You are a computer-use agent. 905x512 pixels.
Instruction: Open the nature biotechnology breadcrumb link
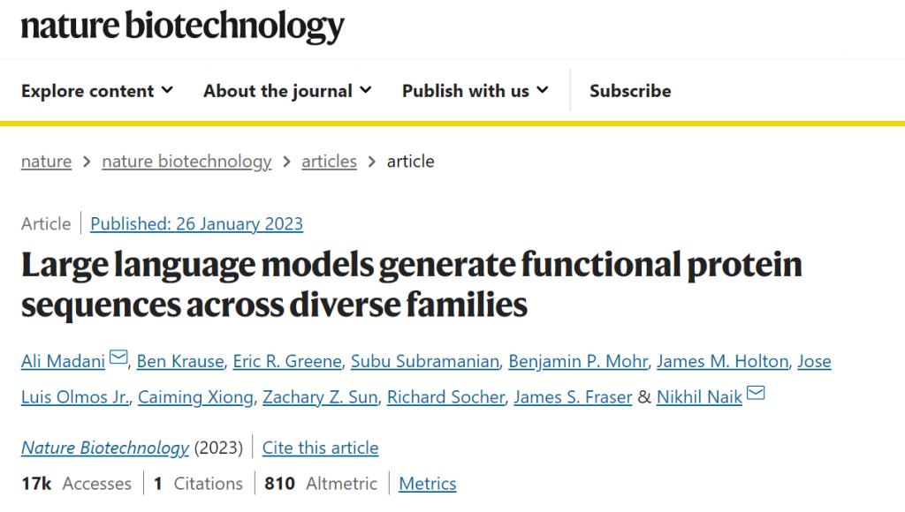pyautogui.click(x=186, y=162)
